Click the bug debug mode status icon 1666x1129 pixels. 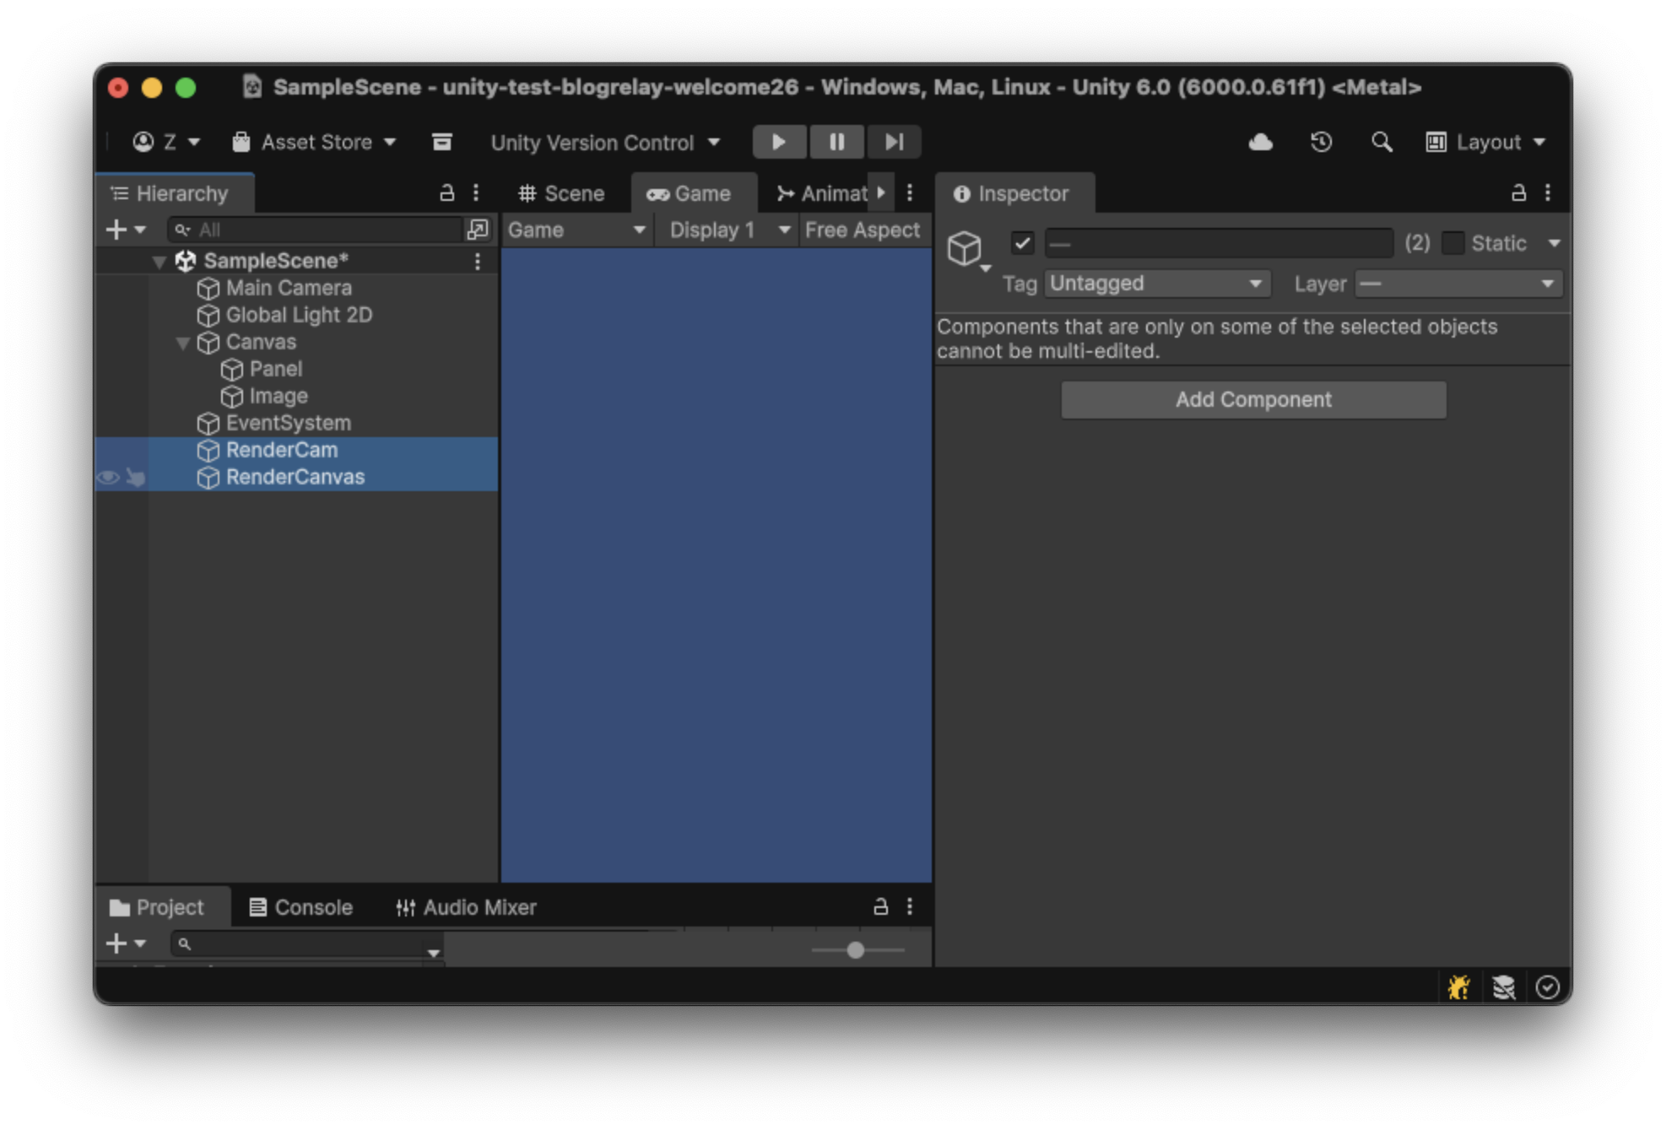(1458, 987)
